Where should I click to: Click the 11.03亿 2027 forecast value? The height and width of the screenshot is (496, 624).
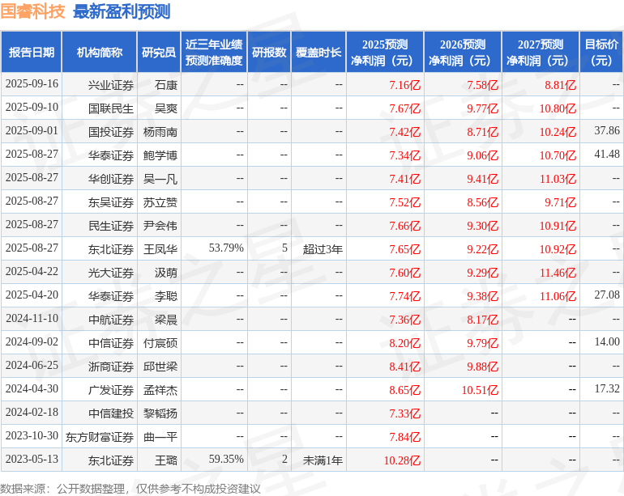(558, 179)
